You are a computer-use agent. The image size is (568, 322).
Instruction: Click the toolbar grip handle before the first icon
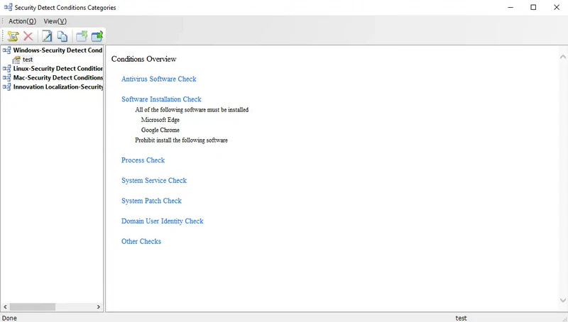(4, 36)
